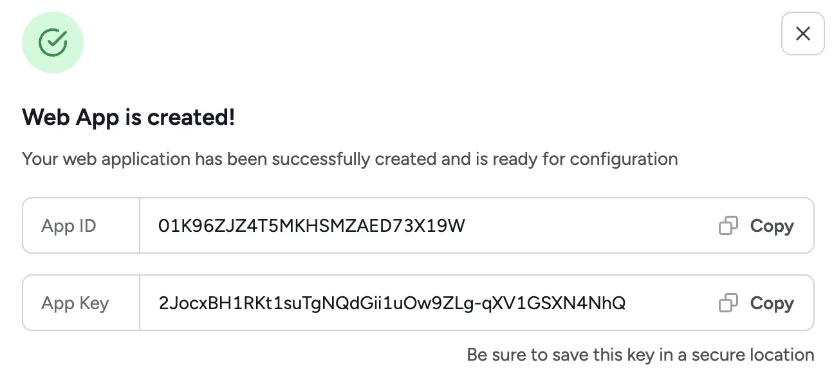Click the App ID label
Viewport: 834px width, 389px height.
(67, 226)
